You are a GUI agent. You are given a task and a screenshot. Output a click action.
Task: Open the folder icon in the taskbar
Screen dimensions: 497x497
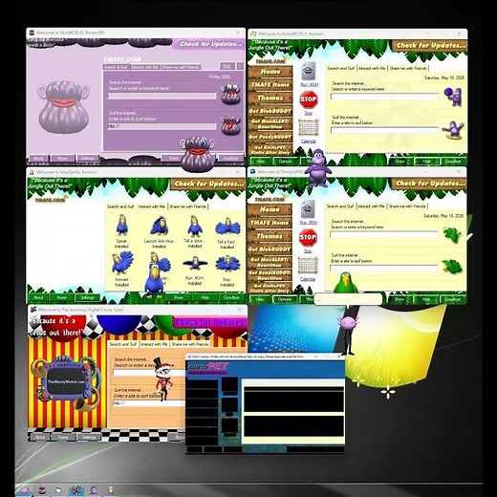pos(58,490)
